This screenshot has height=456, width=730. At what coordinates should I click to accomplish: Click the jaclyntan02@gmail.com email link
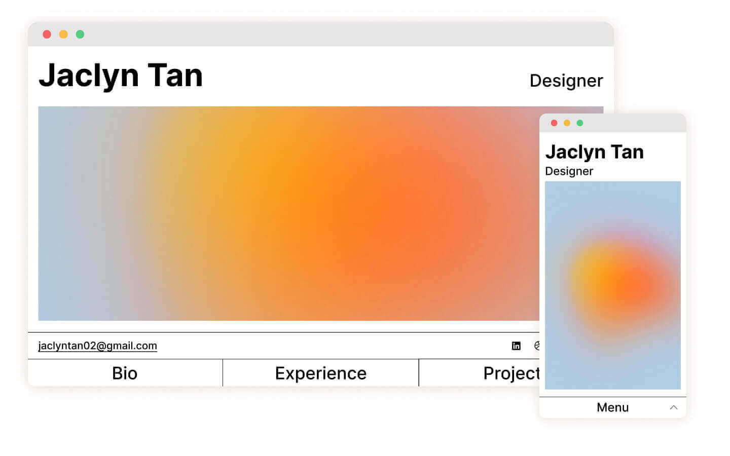(98, 346)
